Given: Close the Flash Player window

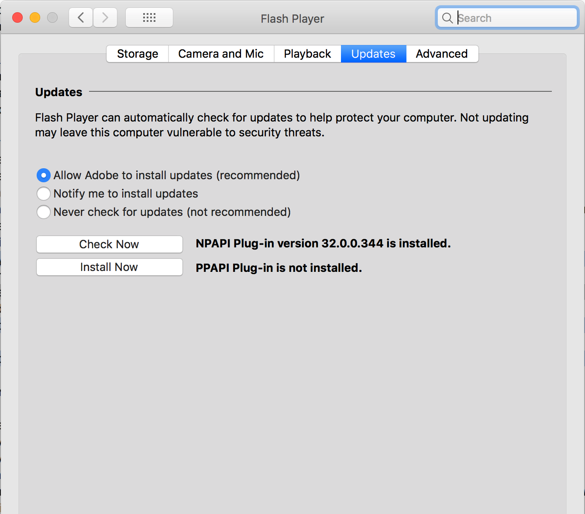Looking at the screenshot, I should pyautogui.click(x=17, y=17).
